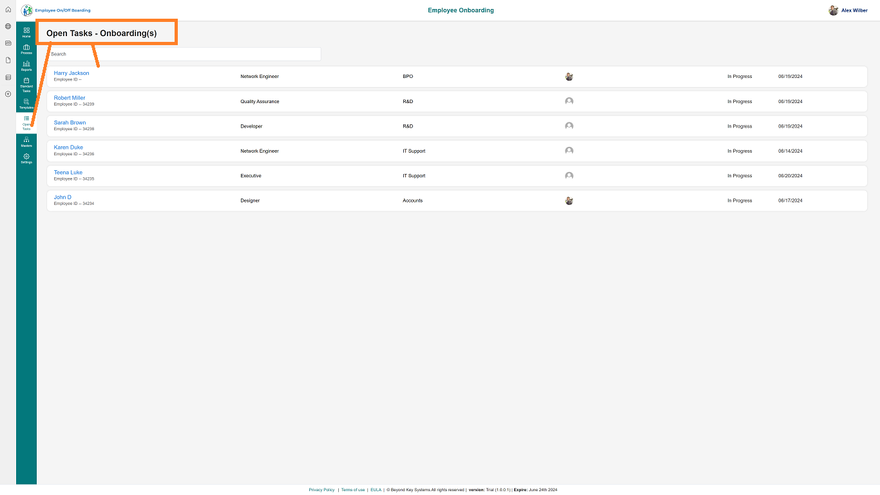Click In Progress status for Harry Jackson

(x=740, y=77)
